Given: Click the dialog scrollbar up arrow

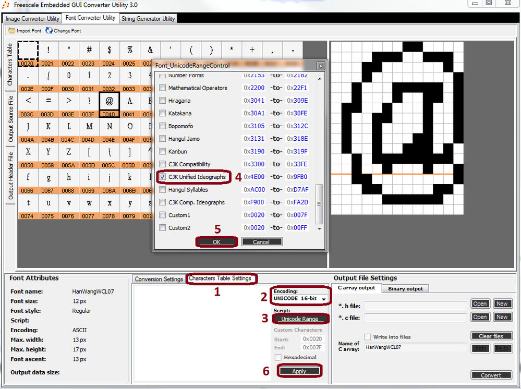Looking at the screenshot, I should point(319,79).
